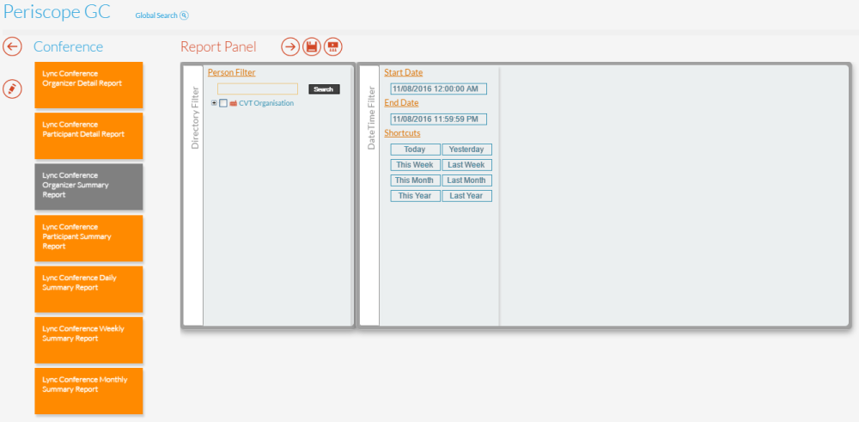Tick the CVT Organisation checkbox

coord(223,103)
